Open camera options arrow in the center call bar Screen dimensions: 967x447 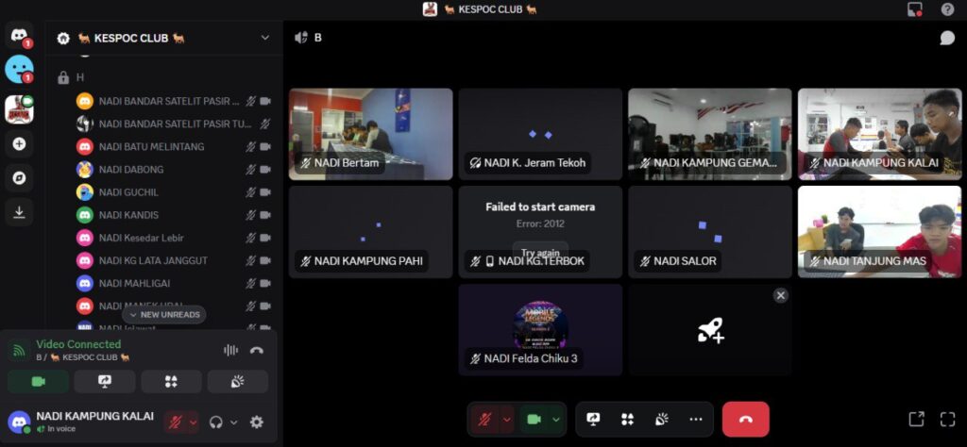556,419
